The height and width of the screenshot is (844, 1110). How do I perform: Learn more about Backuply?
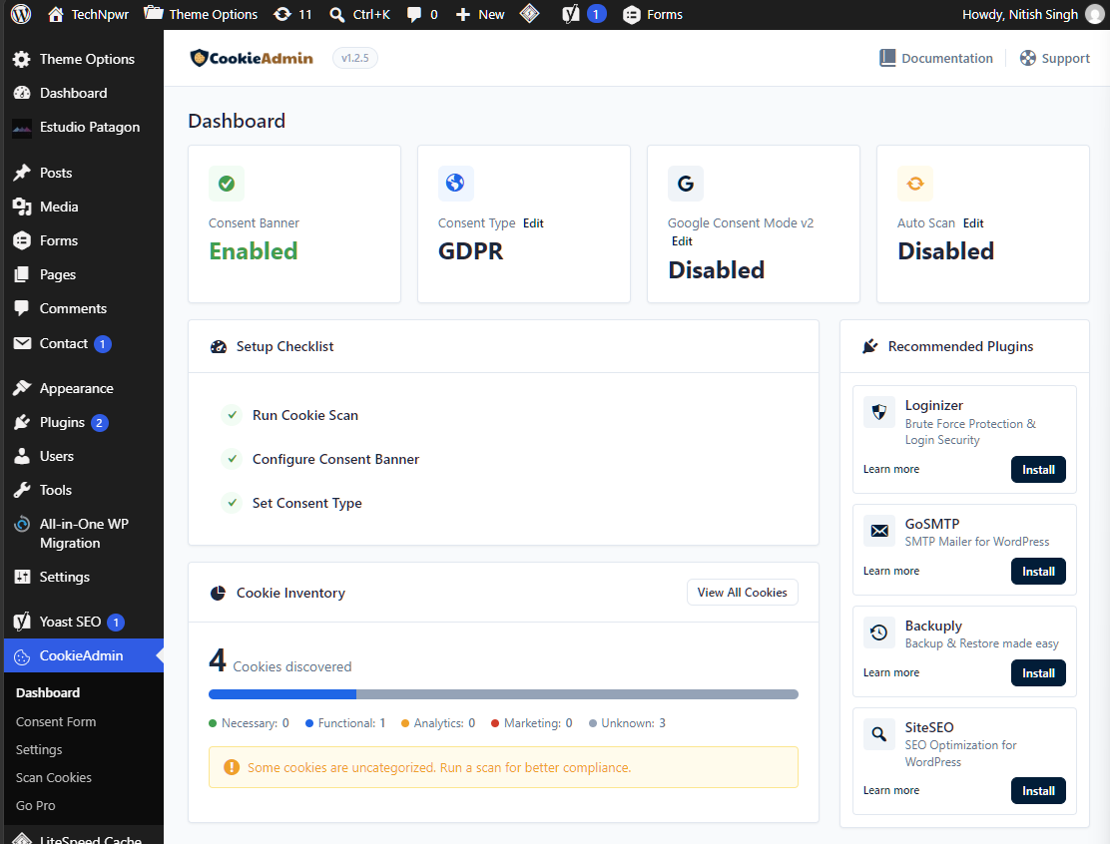coord(891,673)
